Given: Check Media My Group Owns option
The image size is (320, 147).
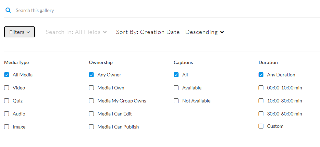Looking at the screenshot, I should [x=91, y=101].
